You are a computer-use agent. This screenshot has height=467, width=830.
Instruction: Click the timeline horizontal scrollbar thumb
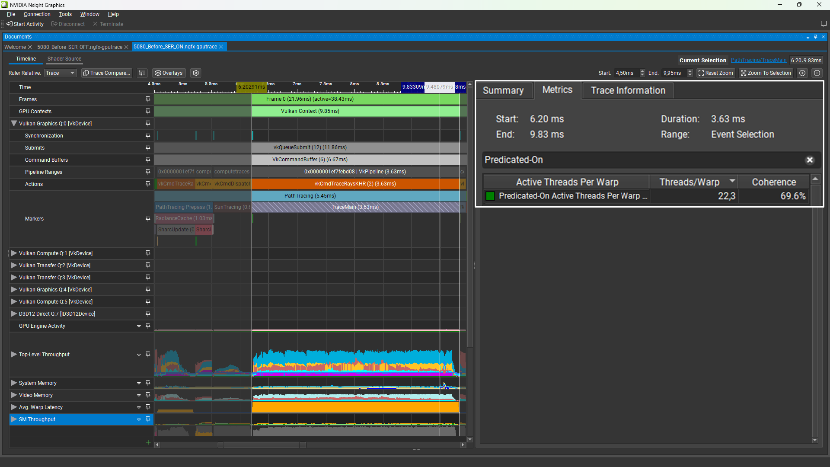[261, 445]
